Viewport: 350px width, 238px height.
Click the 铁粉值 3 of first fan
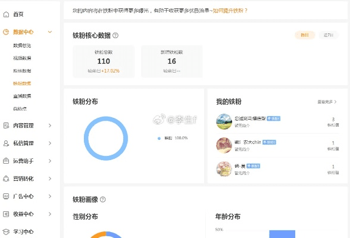[x=333, y=122]
